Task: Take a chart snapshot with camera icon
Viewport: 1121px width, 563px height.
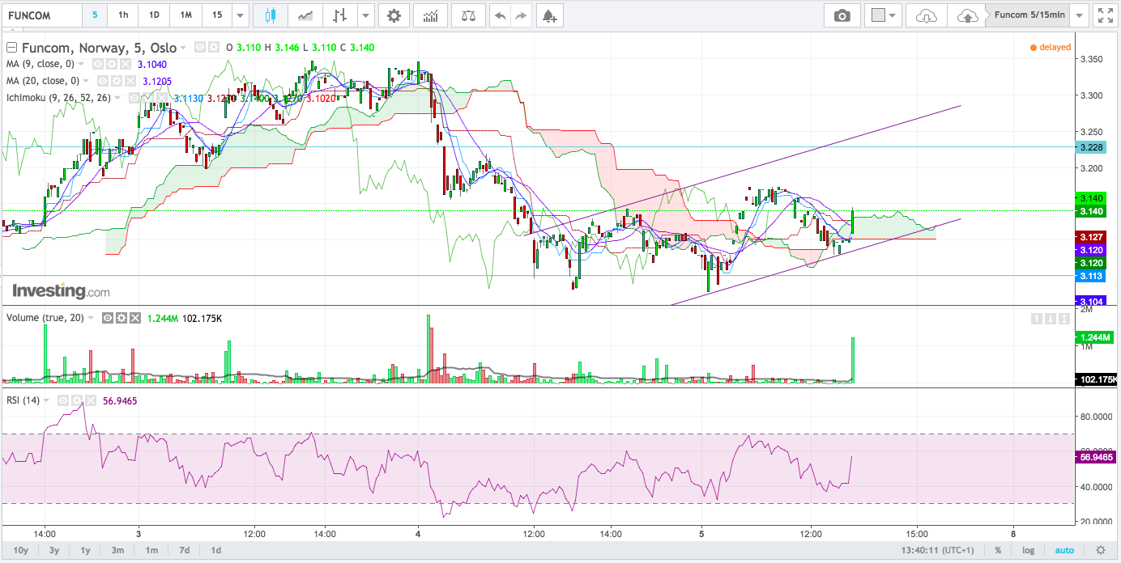Action: pos(842,15)
